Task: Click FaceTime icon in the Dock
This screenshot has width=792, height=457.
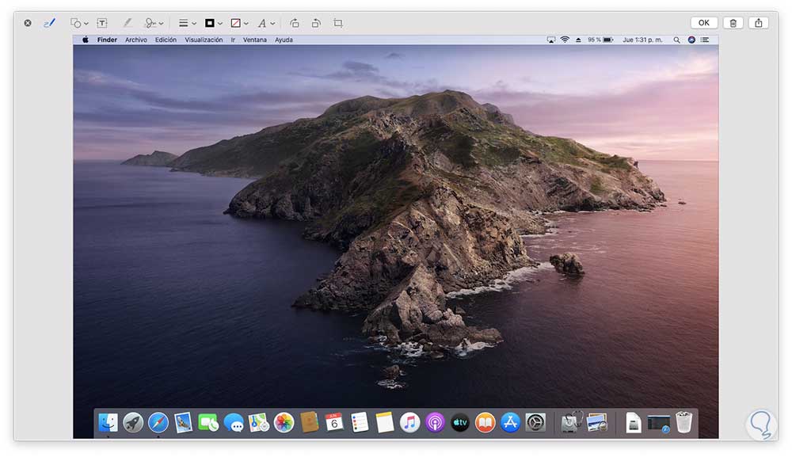Action: click(208, 423)
